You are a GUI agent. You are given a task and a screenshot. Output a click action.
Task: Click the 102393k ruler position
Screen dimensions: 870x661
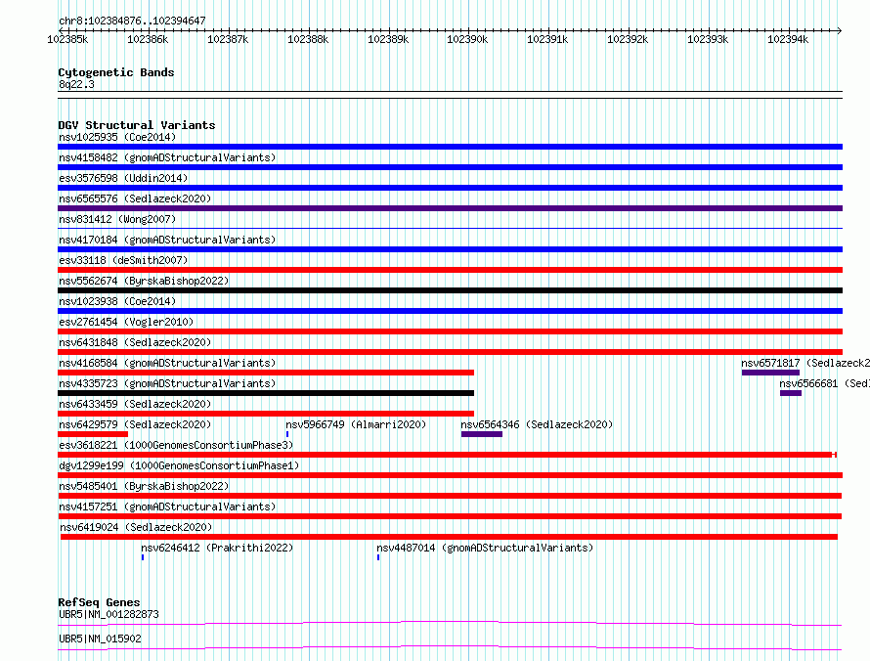(708, 39)
